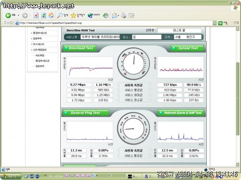Click the Stop loading icon
Viewport: 241px width, 180px height.
pyautogui.click(x=36, y=15)
